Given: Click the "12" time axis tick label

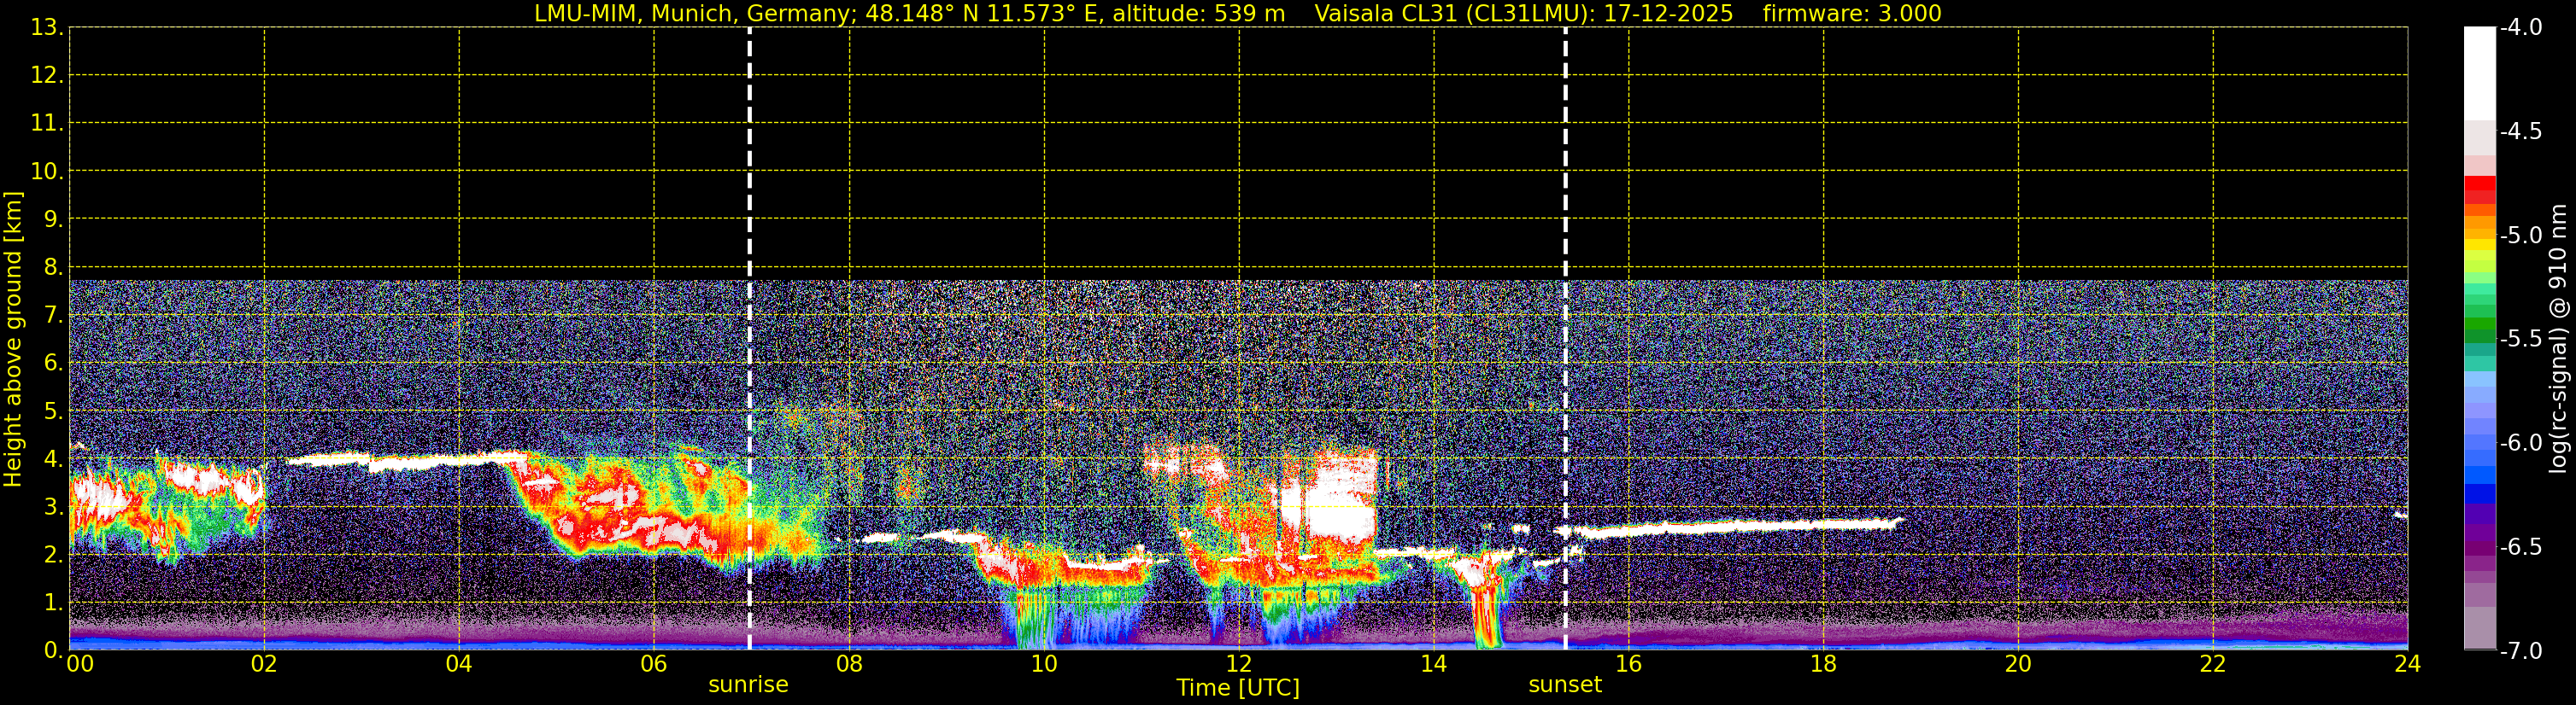Looking at the screenshot, I should pos(1239,664).
